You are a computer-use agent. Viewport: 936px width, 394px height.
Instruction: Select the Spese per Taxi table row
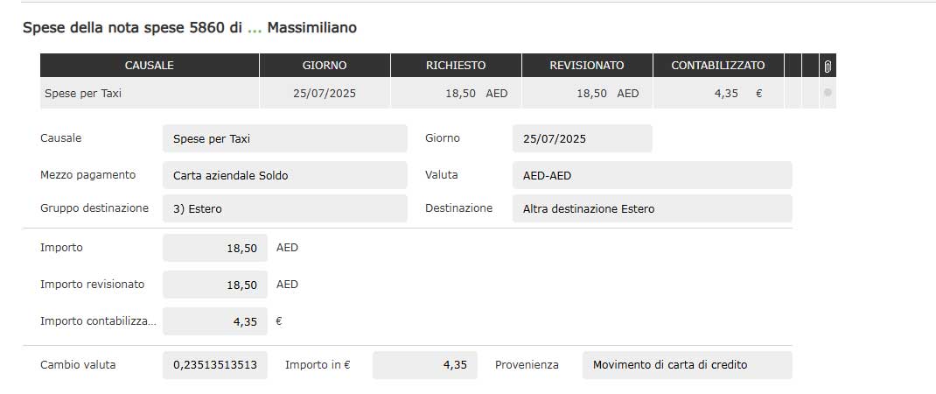click(150, 93)
